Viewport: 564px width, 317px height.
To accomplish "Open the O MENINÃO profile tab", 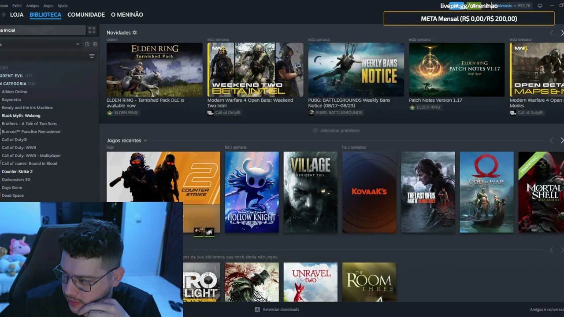I will pos(127,15).
